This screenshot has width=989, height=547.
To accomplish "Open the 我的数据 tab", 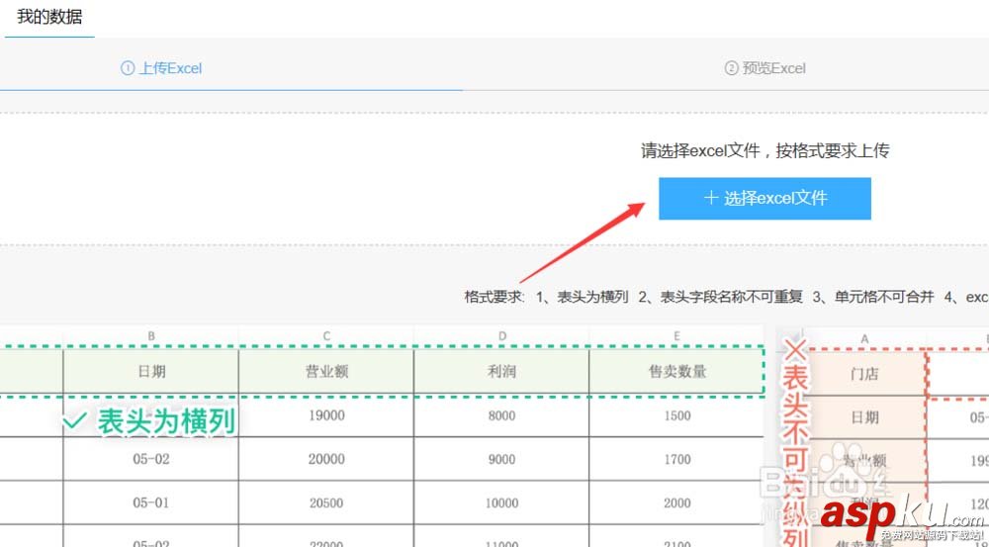I will pyautogui.click(x=49, y=17).
